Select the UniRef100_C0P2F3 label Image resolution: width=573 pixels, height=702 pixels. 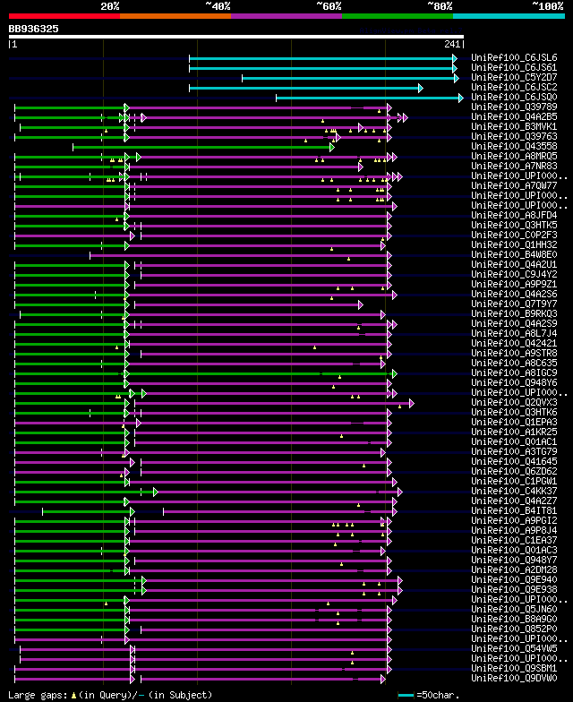coord(514,235)
